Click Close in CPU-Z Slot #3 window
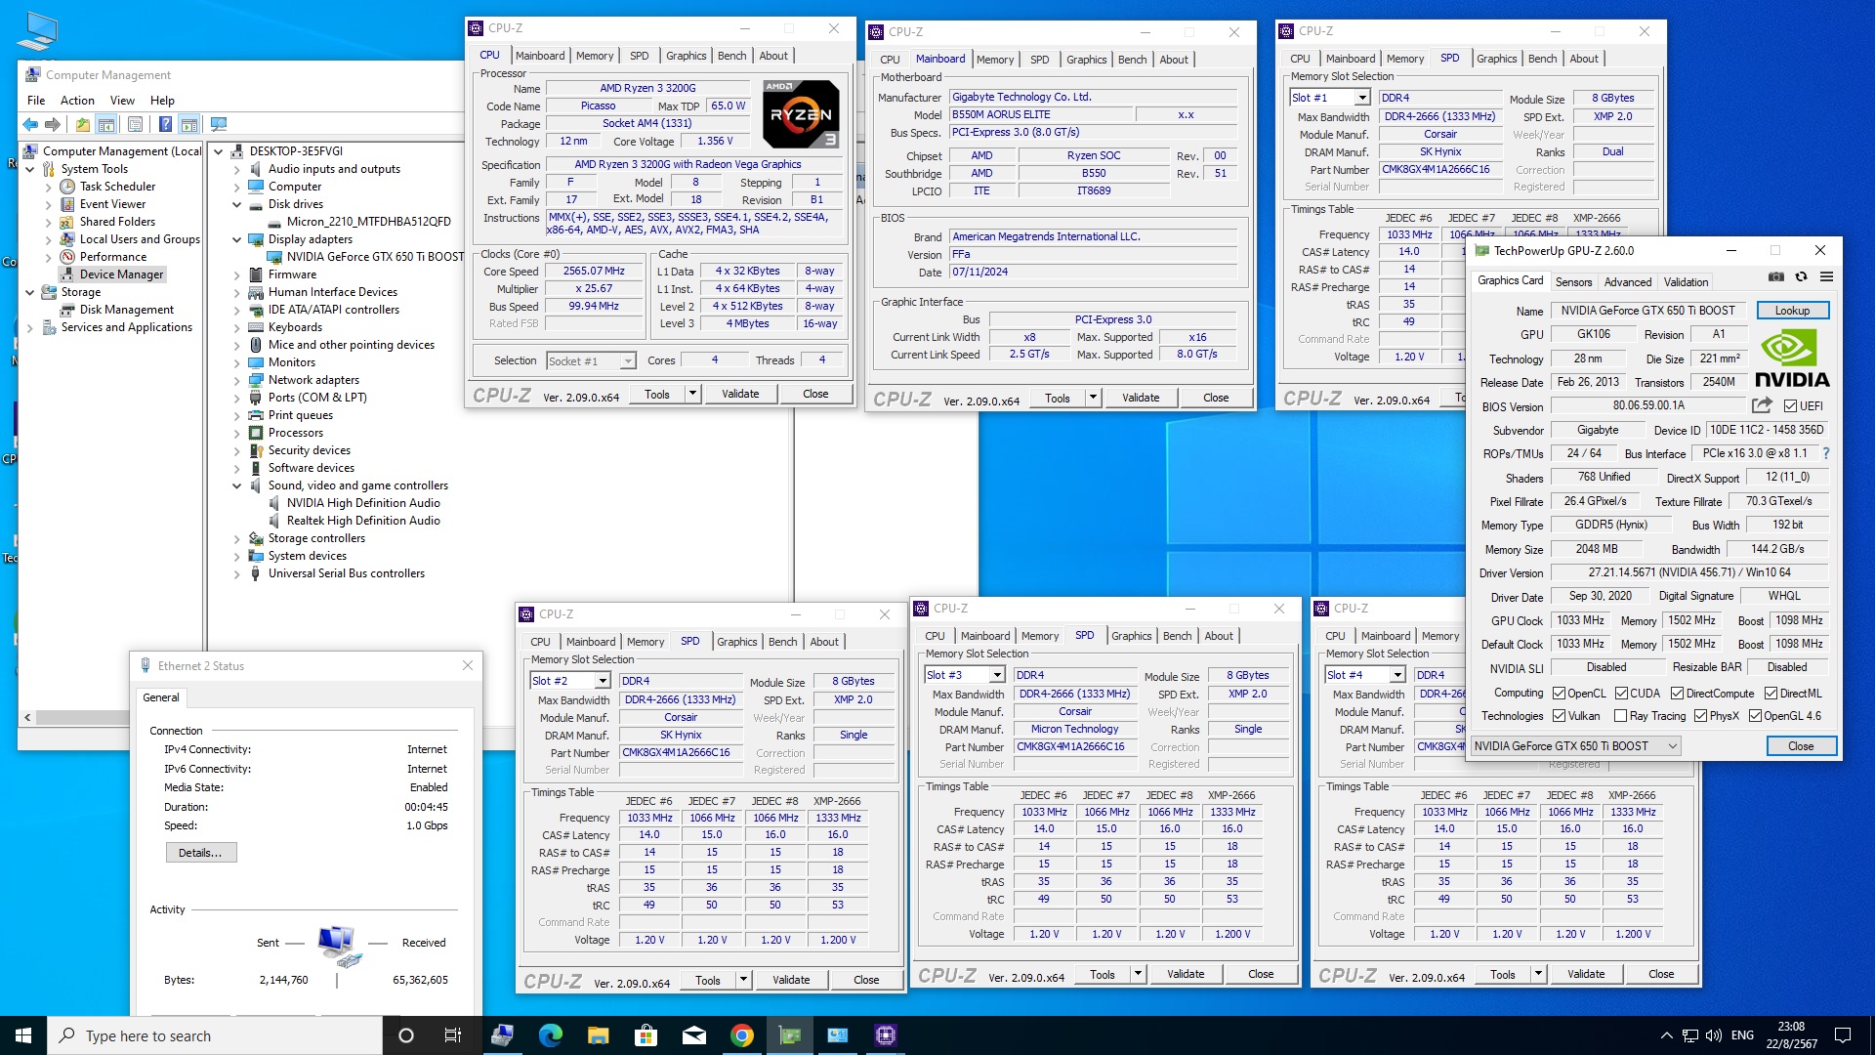Image resolution: width=1875 pixels, height=1055 pixels. [1261, 974]
